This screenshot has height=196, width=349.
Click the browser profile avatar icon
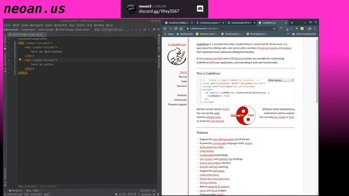click(309, 28)
